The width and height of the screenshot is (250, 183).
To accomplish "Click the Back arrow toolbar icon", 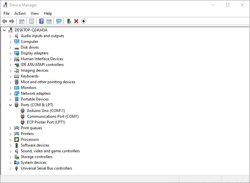I will coord(4,21).
